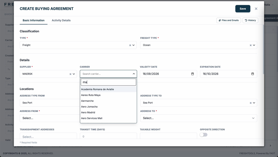Clear the Type field Freight selection
This screenshot has height=157, width=278.
click(130, 45)
